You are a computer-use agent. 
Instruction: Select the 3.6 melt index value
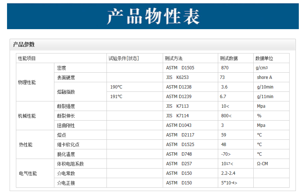pyautogui.click(x=224, y=87)
